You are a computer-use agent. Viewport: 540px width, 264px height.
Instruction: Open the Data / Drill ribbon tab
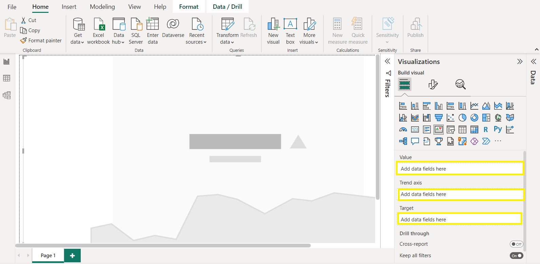click(228, 7)
